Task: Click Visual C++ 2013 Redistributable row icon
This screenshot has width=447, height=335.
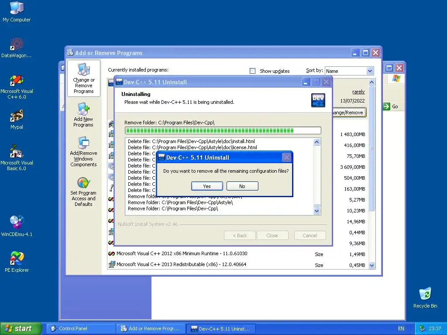Action: point(111,265)
